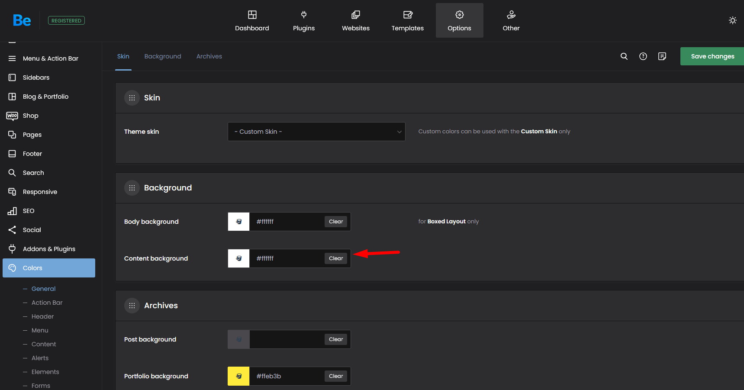Image resolution: width=744 pixels, height=390 pixels.
Task: Edit Portfolio background hex field
Action: tap(287, 376)
